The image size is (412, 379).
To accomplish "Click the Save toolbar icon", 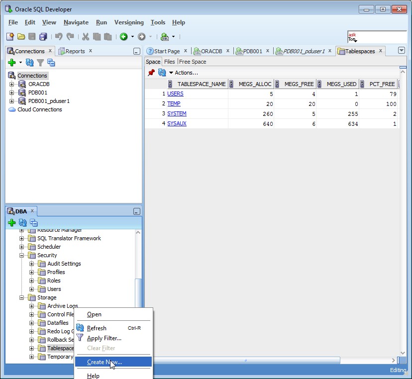I will click(x=32, y=36).
